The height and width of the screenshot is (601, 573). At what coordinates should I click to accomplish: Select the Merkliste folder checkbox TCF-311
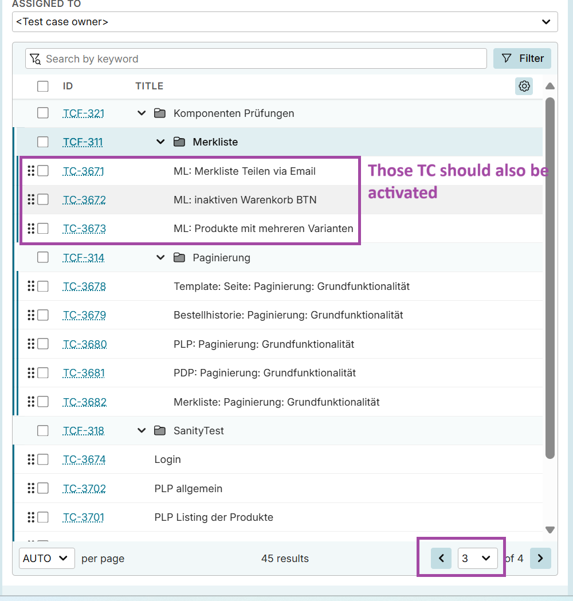point(43,142)
